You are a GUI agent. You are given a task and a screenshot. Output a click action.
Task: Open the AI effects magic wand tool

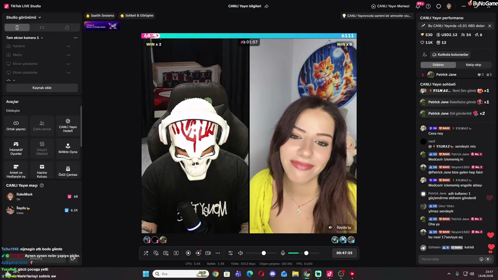pos(146,253)
